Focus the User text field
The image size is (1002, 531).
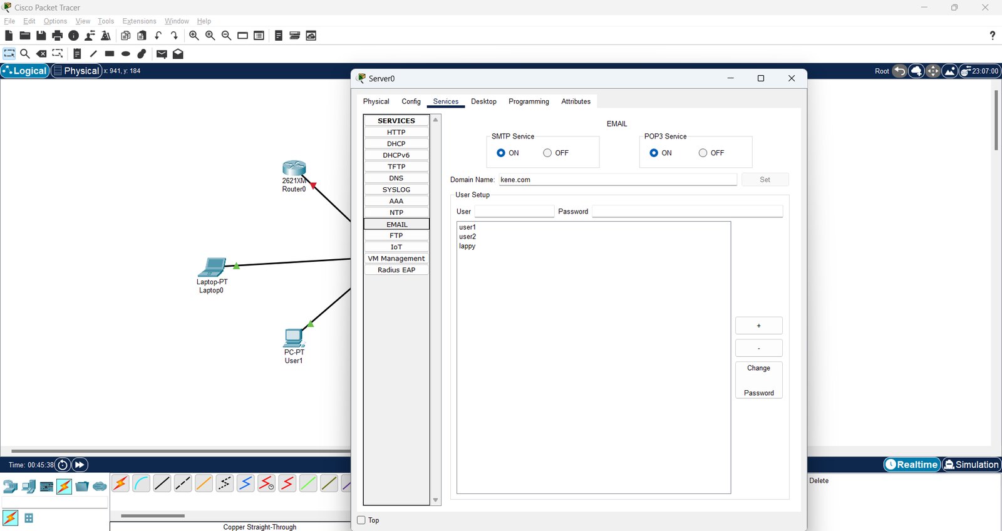click(x=514, y=212)
